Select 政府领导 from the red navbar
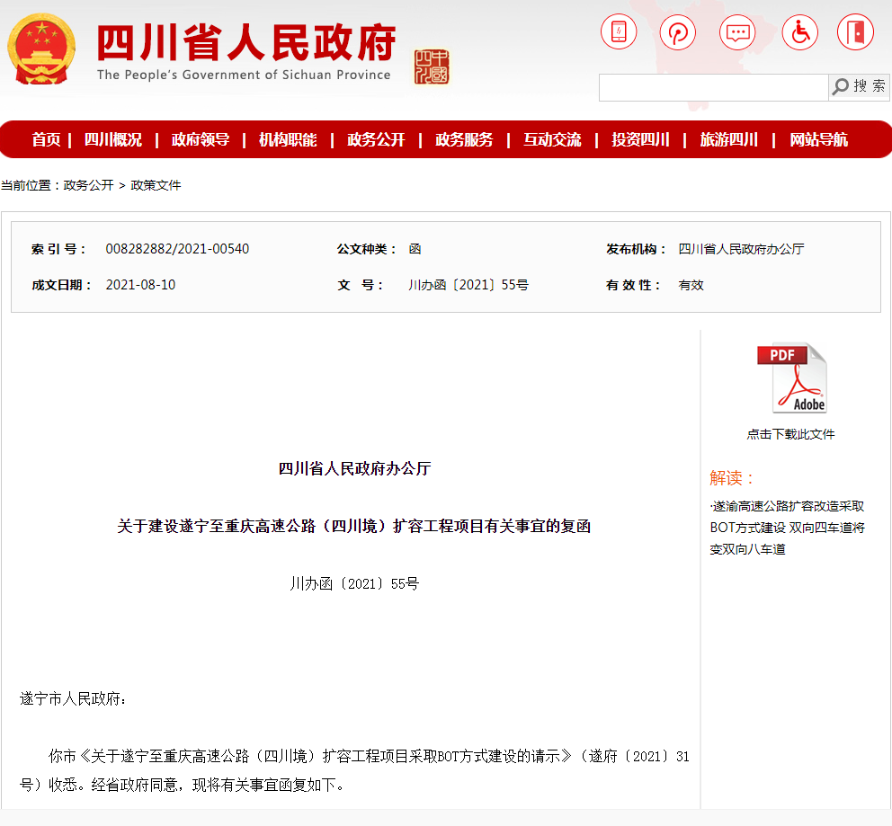The image size is (892, 826). pos(201,139)
